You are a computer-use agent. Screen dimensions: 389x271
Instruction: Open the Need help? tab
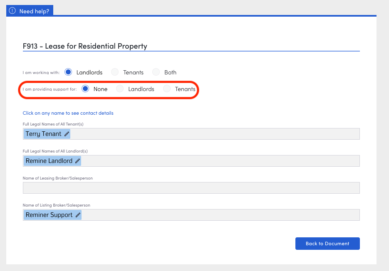pos(34,11)
